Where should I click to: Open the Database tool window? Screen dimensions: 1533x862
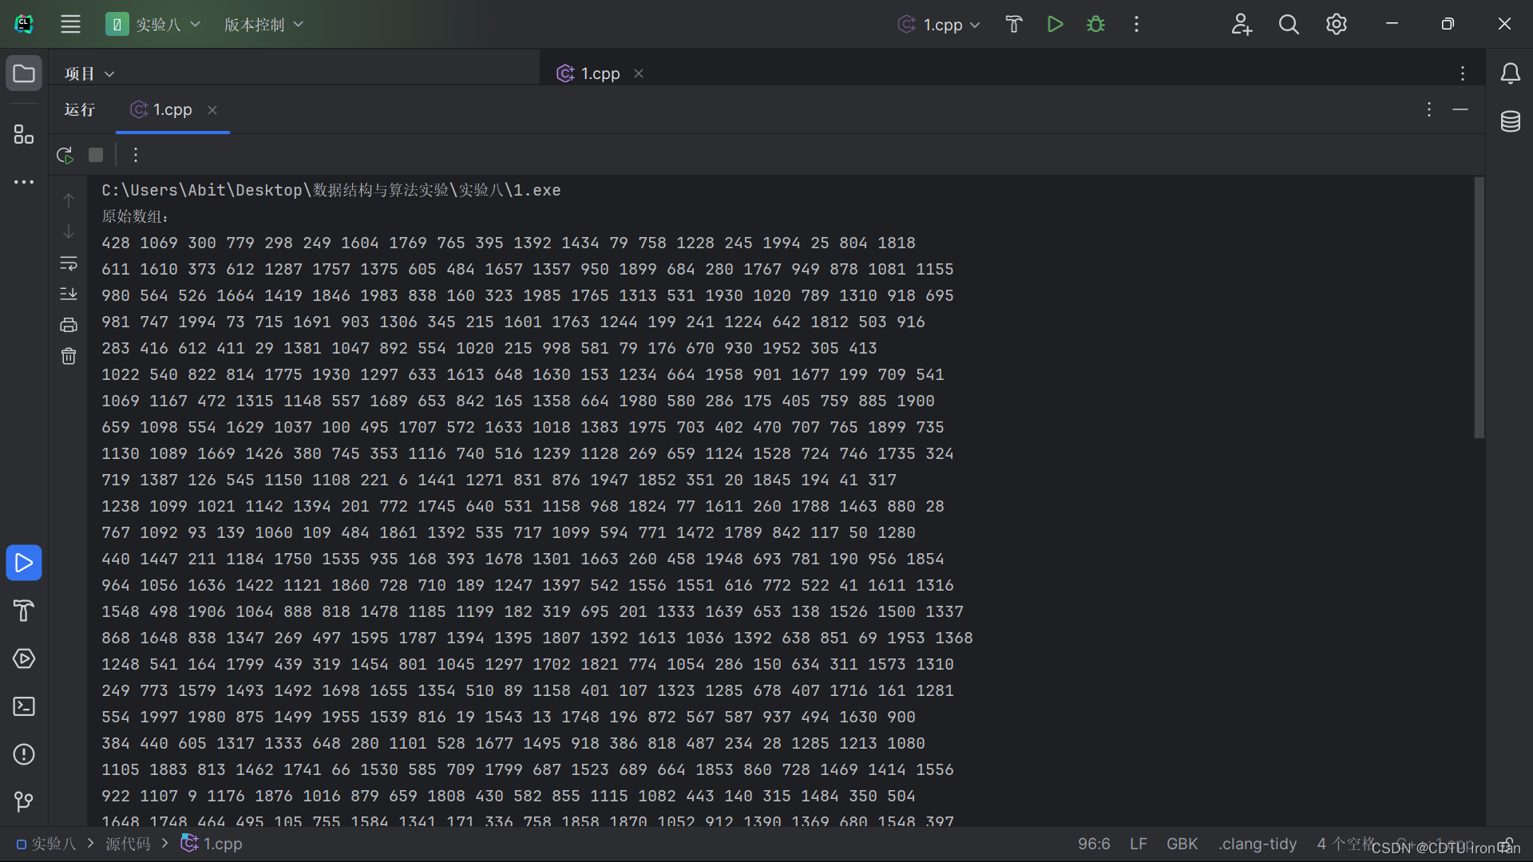(x=1510, y=122)
